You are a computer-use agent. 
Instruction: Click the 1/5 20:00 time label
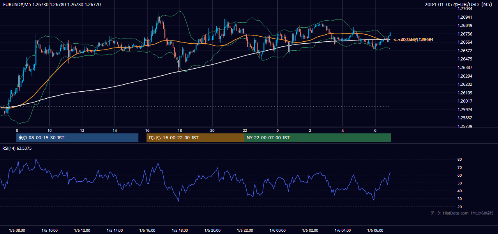(212, 230)
